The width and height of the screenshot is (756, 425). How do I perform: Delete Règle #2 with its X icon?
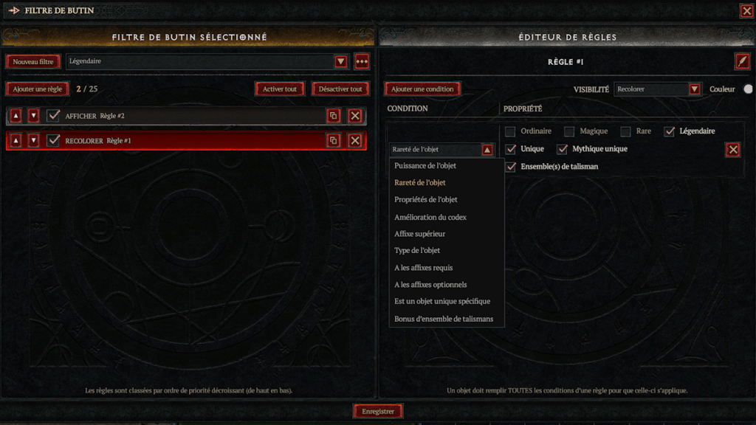click(x=355, y=116)
